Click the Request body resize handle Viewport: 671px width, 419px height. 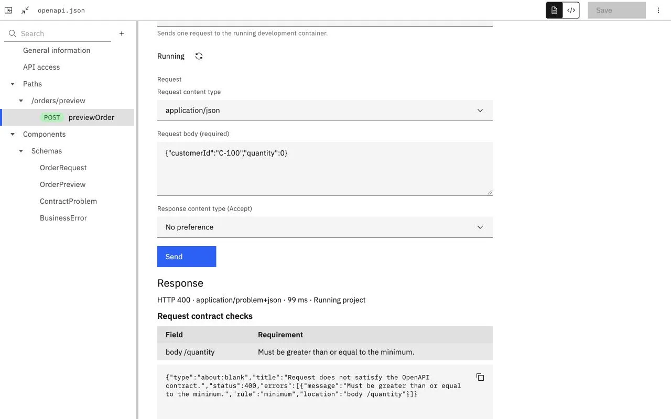point(490,192)
